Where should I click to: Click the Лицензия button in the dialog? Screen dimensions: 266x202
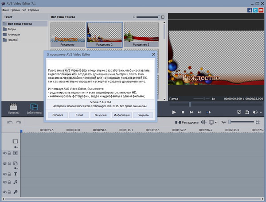[101, 115]
